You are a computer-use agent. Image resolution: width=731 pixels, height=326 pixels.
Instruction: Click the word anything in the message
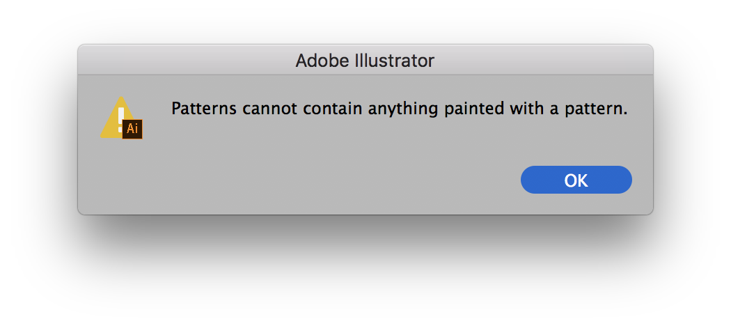click(403, 110)
